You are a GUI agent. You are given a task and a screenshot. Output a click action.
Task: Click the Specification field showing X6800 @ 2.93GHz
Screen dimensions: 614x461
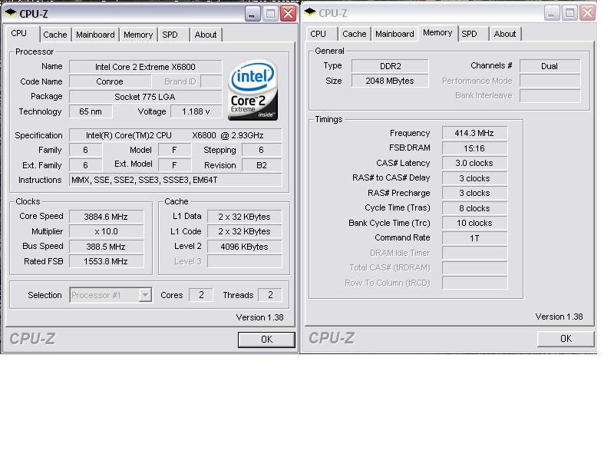tap(175, 135)
